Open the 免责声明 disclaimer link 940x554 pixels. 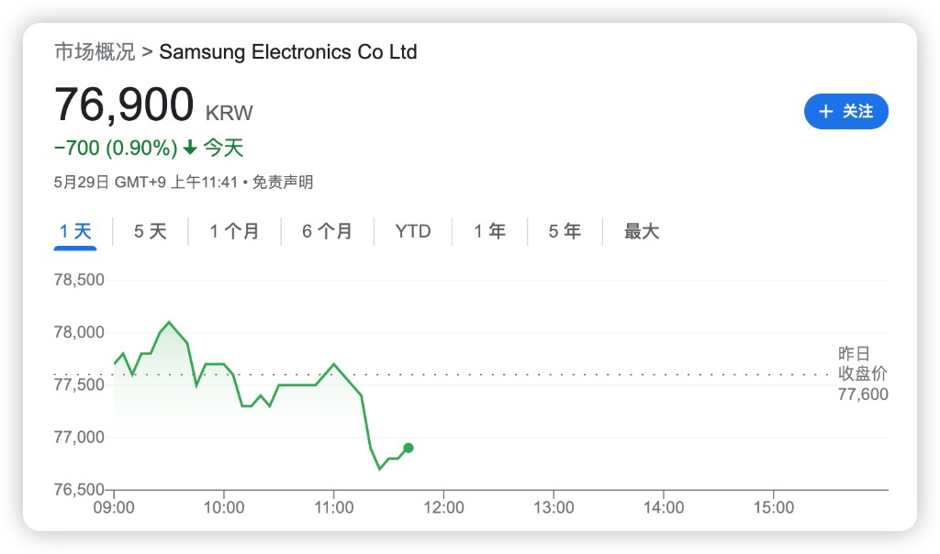click(283, 183)
